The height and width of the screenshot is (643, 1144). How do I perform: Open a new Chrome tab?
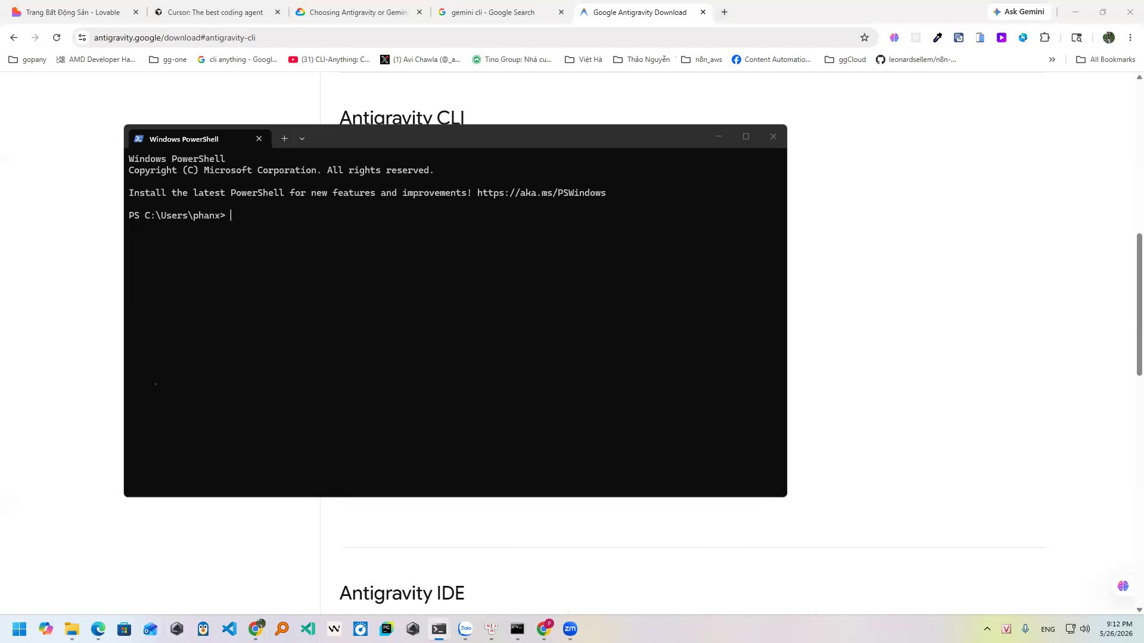click(725, 12)
